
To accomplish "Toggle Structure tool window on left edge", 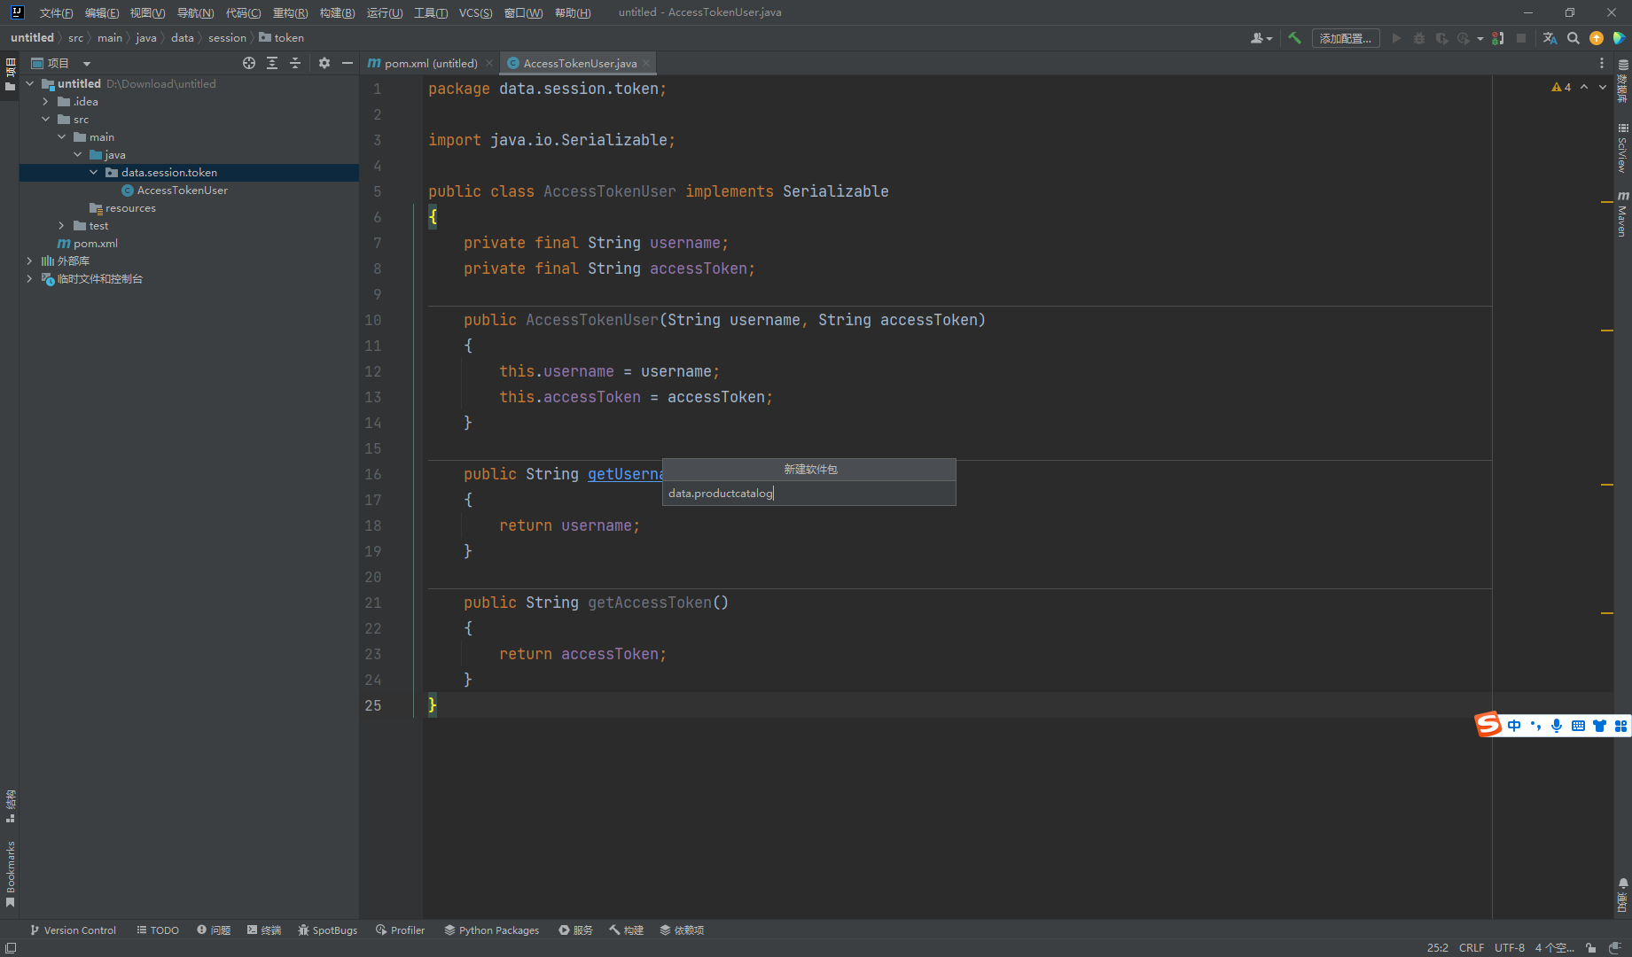I will coord(10,805).
